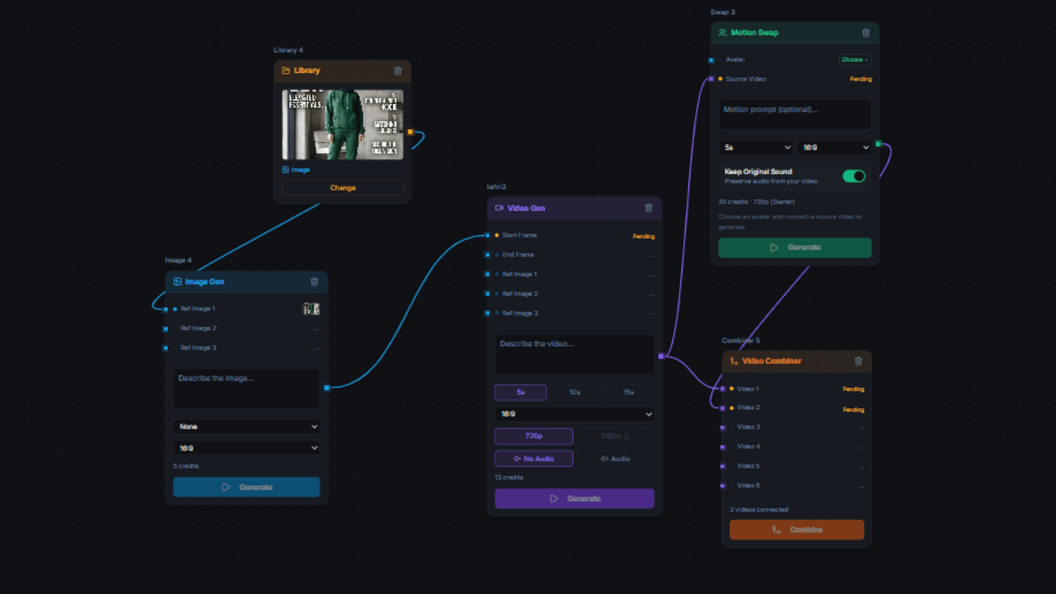The width and height of the screenshot is (1056, 594).
Task: Click the Video Gen node trash icon
Action: pyautogui.click(x=649, y=208)
